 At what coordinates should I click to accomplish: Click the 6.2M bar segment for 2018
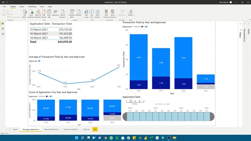138,57
